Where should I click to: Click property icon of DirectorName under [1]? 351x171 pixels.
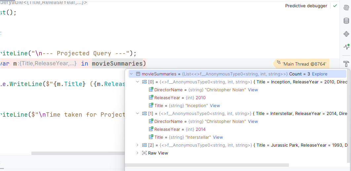(151, 121)
